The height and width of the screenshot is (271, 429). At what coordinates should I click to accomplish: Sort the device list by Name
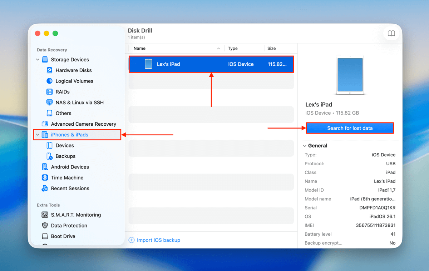[139, 48]
